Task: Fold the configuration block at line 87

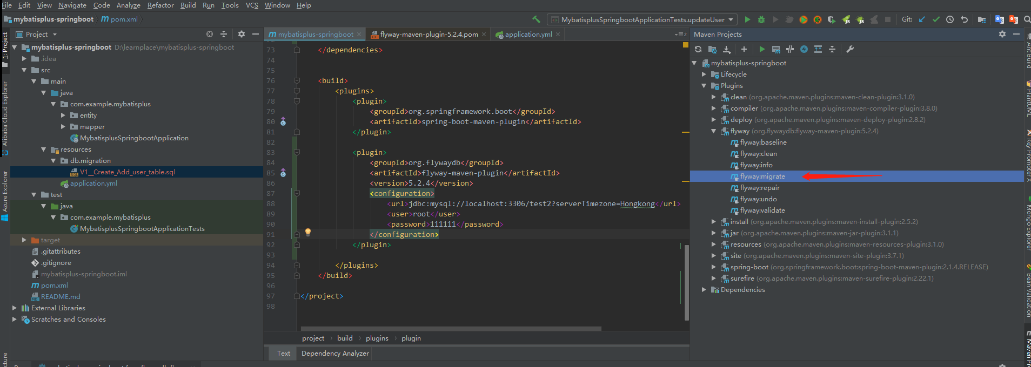Action: (297, 193)
